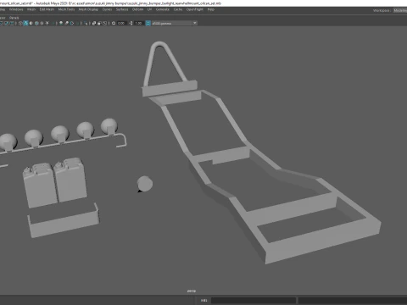Click the Isolate Select icon
The height and width of the screenshot is (305, 407).
[86, 23]
